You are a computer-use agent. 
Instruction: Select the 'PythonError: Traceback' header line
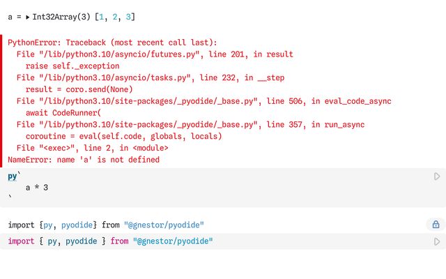[x=112, y=43]
